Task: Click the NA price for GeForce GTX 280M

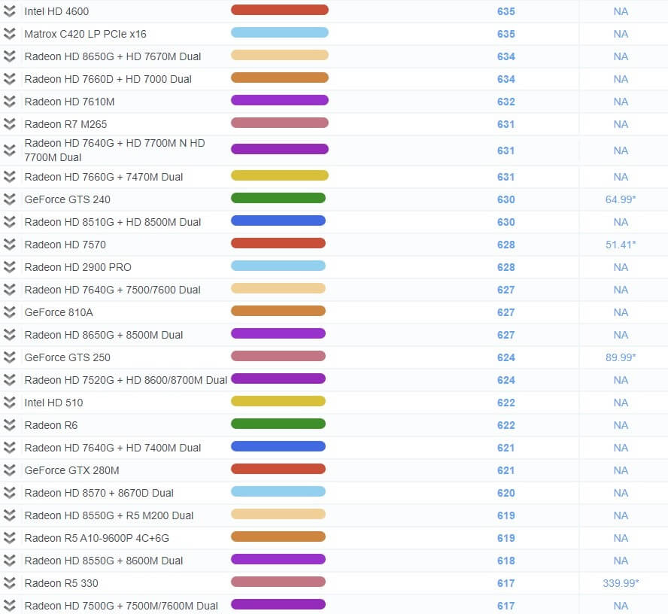Action: [x=621, y=470]
